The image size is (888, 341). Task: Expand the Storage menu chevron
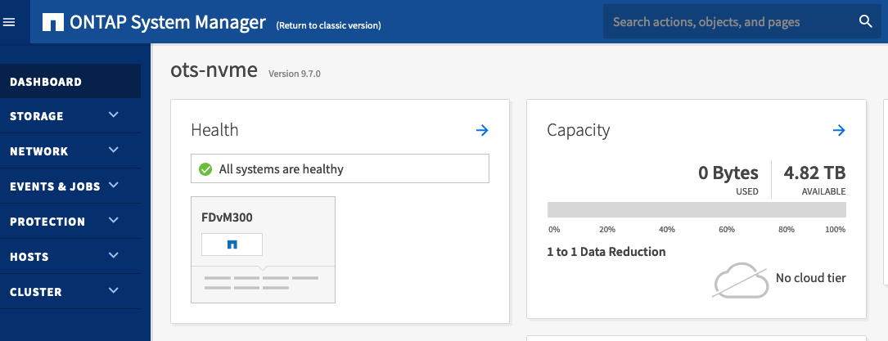click(x=114, y=115)
